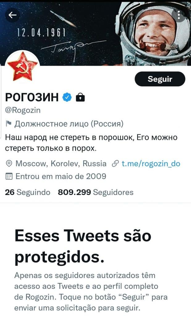Tap the Moscow, Korolev, Russia location
Screen dimensions: 191x316
[61, 164]
